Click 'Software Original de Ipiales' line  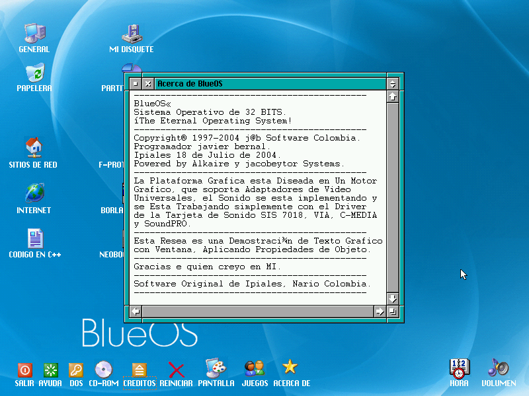click(253, 284)
